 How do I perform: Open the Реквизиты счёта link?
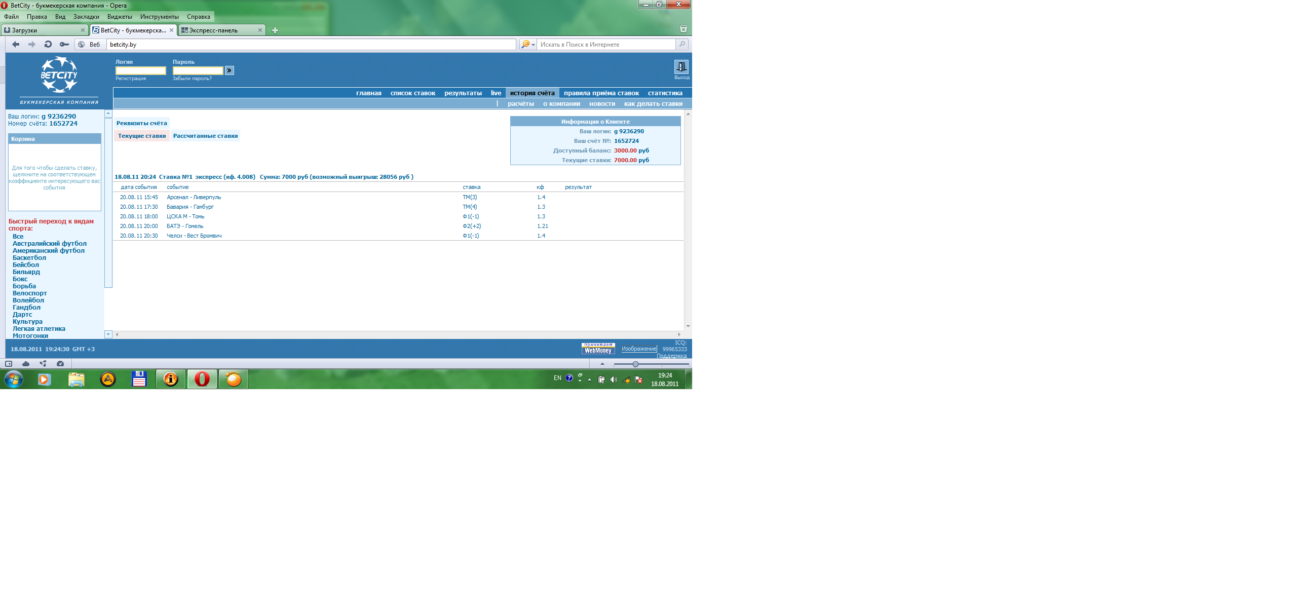point(141,123)
